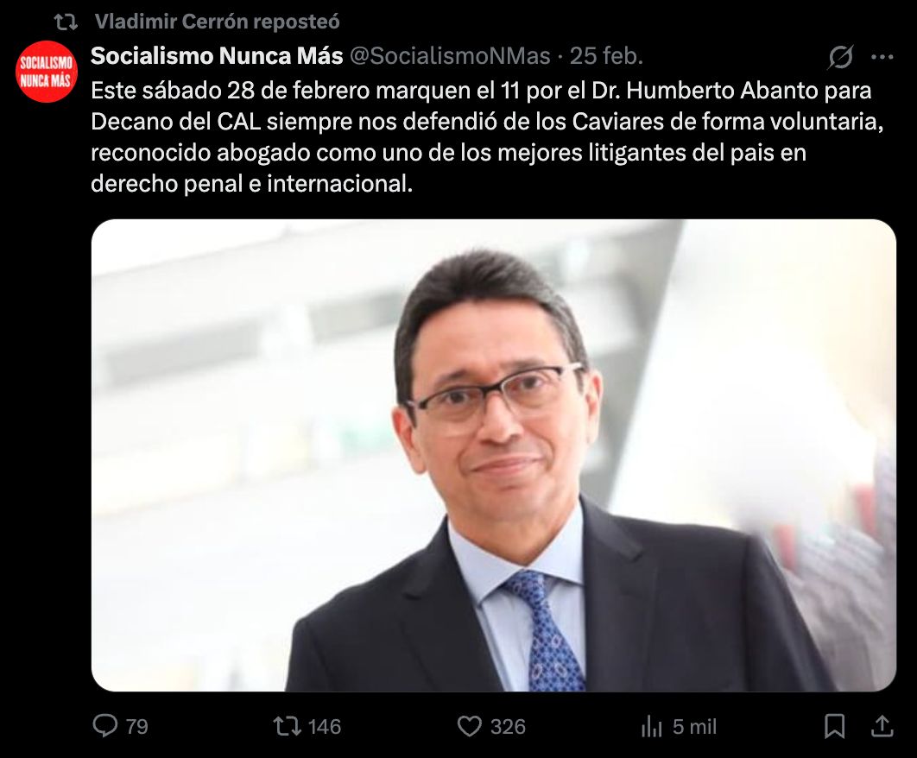Image resolution: width=917 pixels, height=758 pixels.
Task: Open the Socialismo Nunca Más display name
Action: click(x=217, y=56)
